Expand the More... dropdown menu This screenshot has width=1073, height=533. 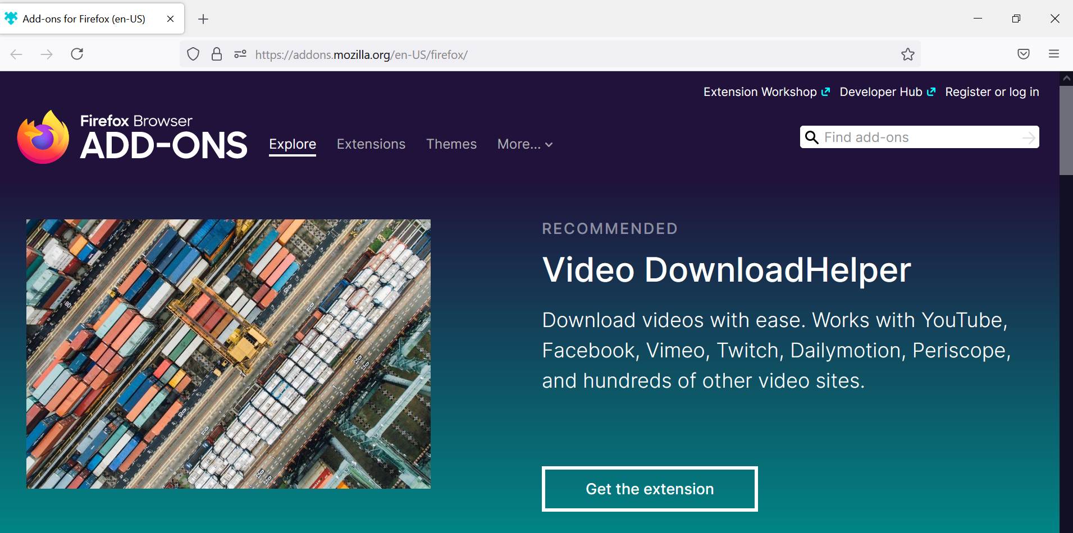coord(525,144)
